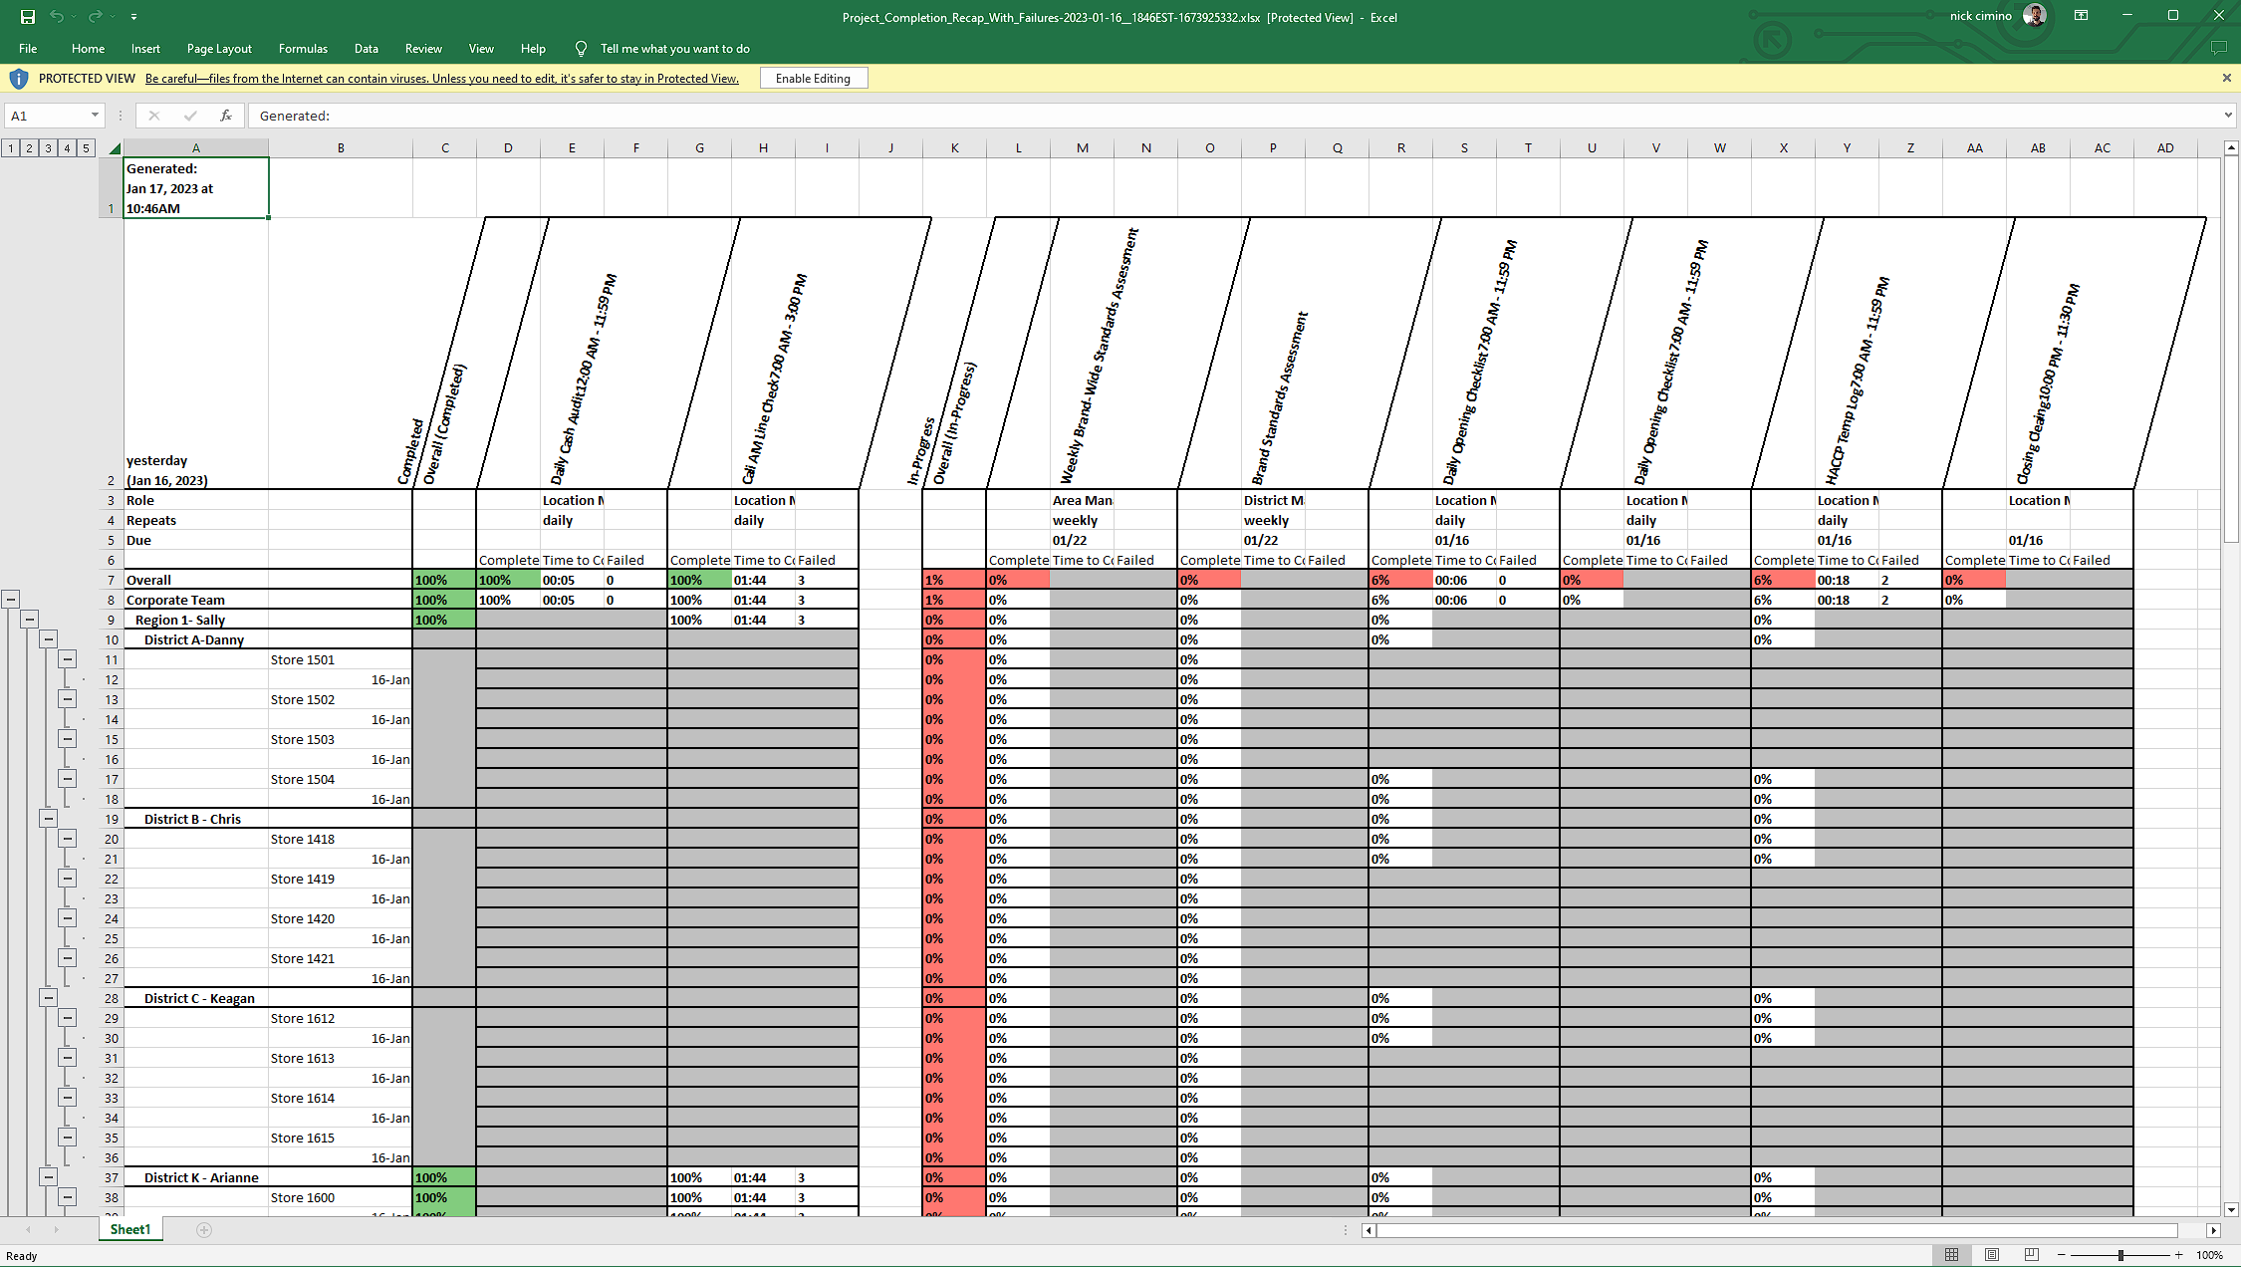
Task: Open the Formulas ribbon tab
Action: [x=303, y=49]
